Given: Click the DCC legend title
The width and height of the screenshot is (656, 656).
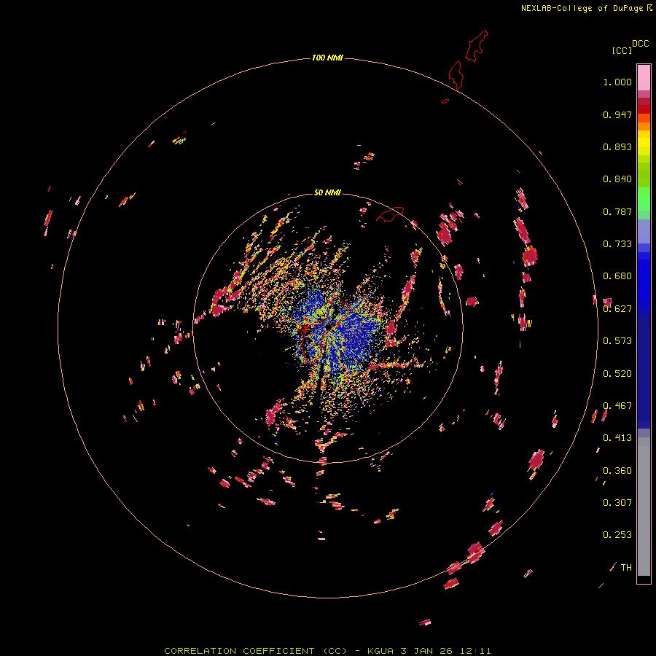Looking at the screenshot, I should (640, 44).
